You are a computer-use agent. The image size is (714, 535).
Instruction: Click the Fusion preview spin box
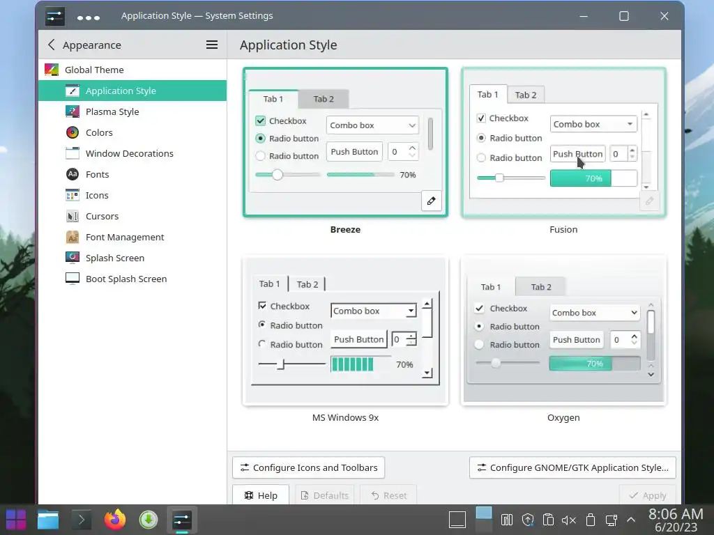point(623,154)
